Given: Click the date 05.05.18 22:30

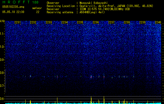Looking at the screenshot, I should click(x=13, y=12).
